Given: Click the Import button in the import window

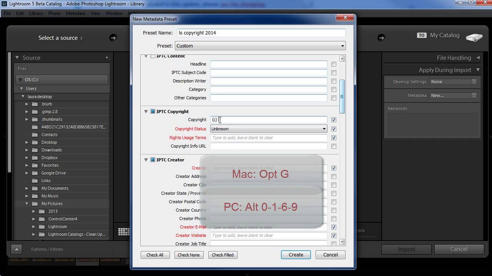Looking at the screenshot, I should point(406,249).
